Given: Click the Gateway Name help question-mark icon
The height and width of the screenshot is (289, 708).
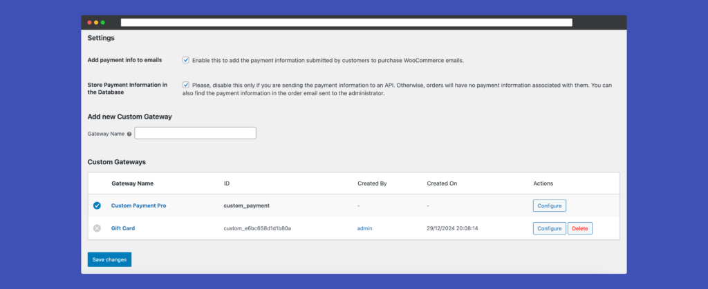Looking at the screenshot, I should (x=129, y=134).
